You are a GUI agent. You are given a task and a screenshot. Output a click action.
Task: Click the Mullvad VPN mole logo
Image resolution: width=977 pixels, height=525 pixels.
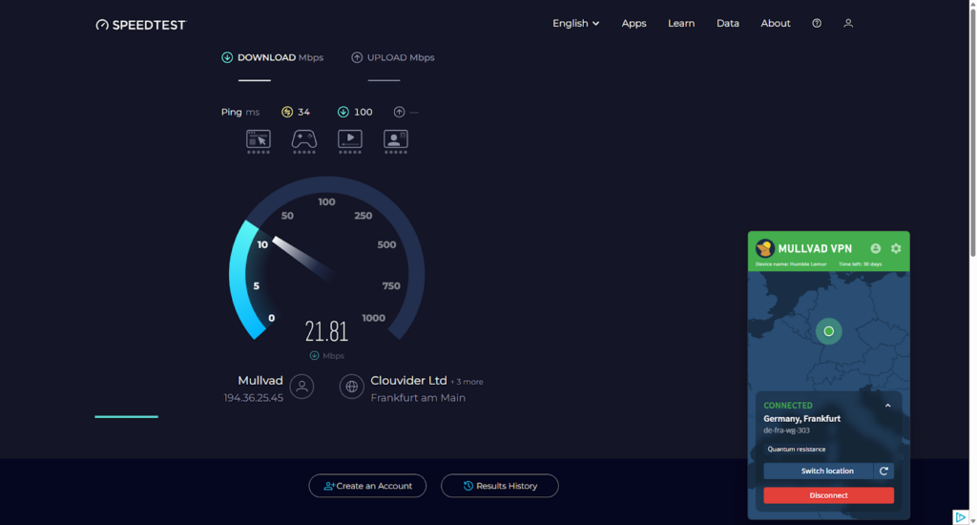764,248
